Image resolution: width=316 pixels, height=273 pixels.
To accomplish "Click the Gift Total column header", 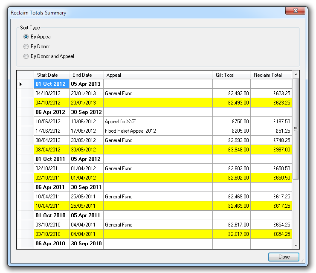I will 232,75.
